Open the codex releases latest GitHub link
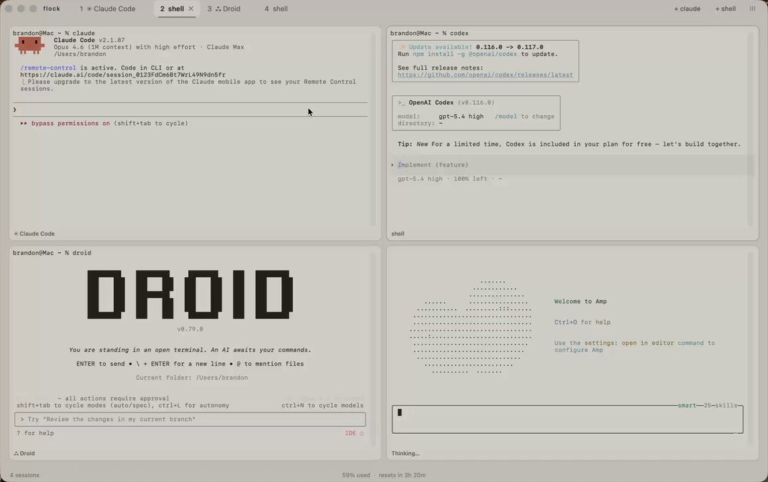 (485, 75)
